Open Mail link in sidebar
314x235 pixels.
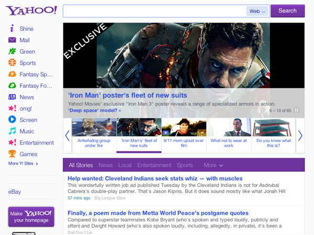coord(25,40)
